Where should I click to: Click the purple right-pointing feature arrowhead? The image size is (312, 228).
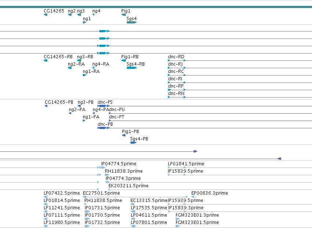tap(195, 151)
